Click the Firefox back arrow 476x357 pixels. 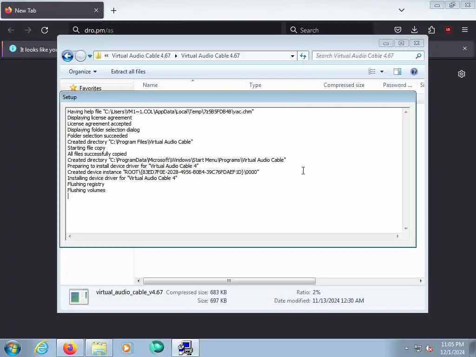(11, 30)
